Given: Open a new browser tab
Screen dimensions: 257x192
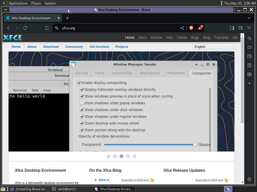Looking at the screenshot, I should 68,18.
